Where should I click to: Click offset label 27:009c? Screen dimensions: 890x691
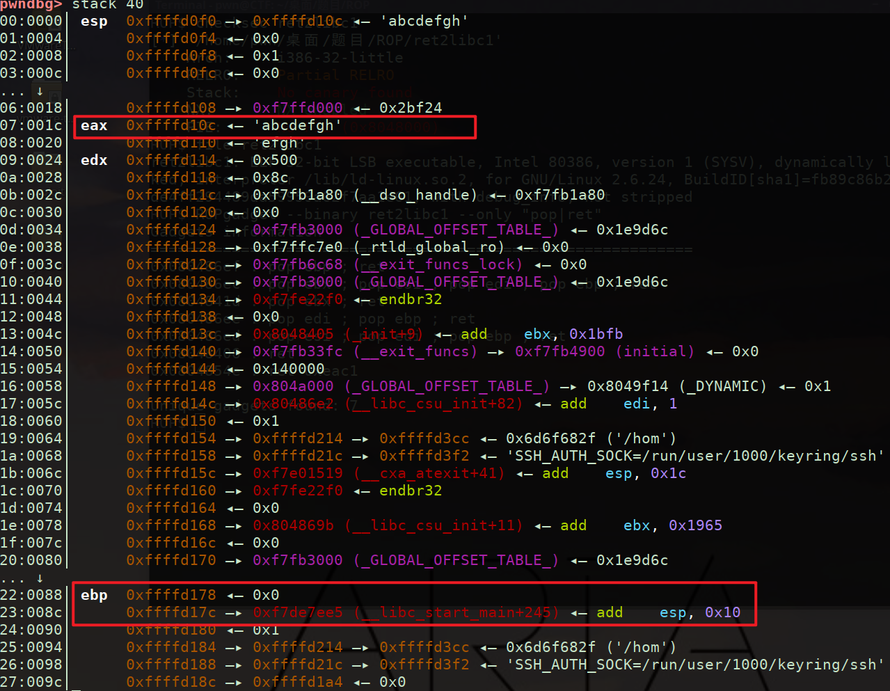[x=31, y=683]
